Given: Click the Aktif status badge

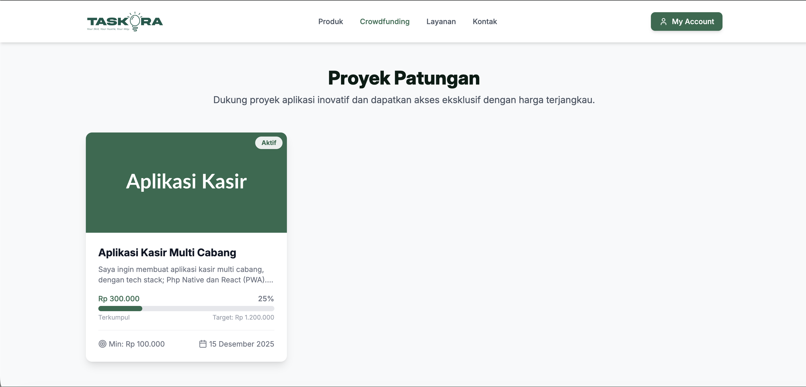Looking at the screenshot, I should (x=269, y=143).
